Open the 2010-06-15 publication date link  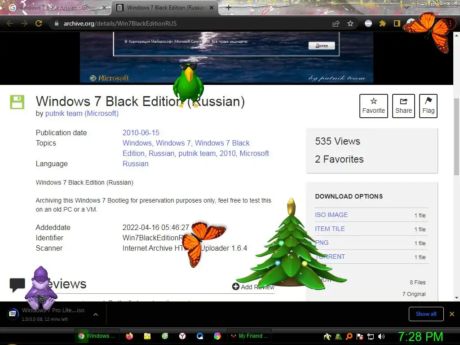141,133
